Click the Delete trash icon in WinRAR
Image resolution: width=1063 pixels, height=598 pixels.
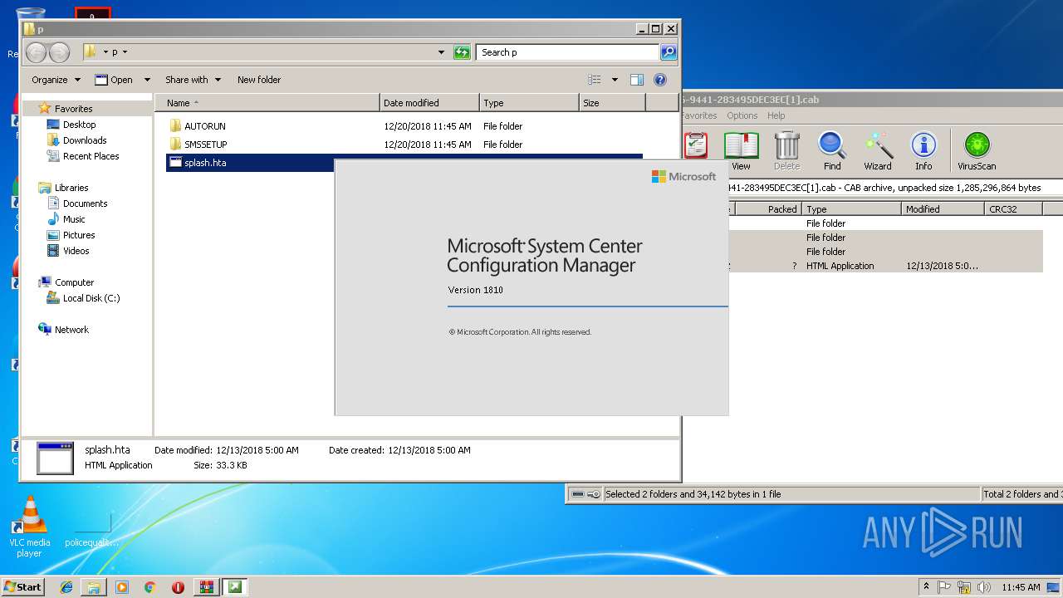[x=786, y=150]
